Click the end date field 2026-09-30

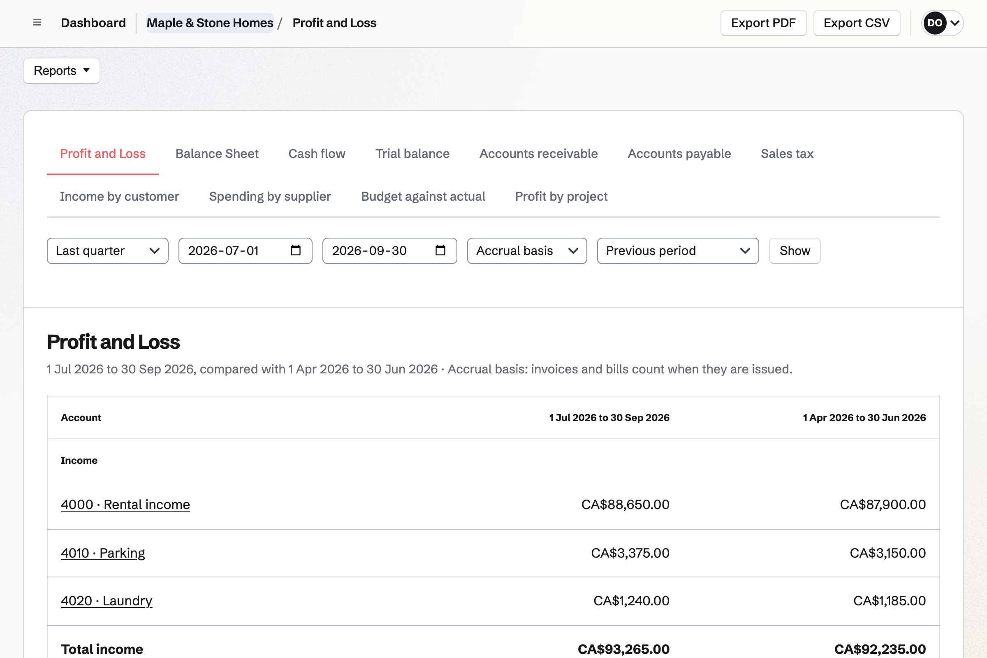pyautogui.click(x=389, y=251)
